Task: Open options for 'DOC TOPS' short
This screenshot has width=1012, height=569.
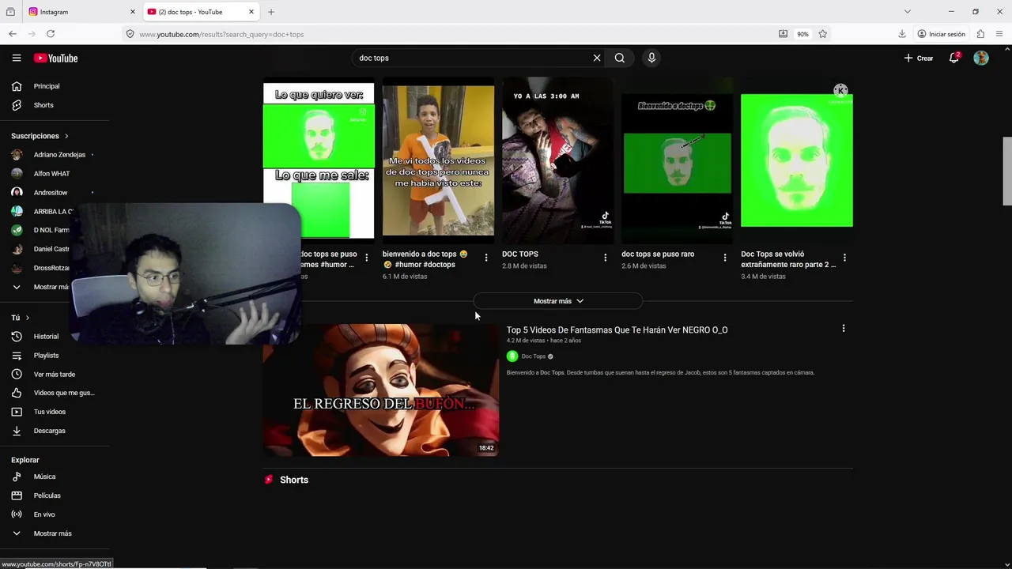Action: [x=606, y=258]
